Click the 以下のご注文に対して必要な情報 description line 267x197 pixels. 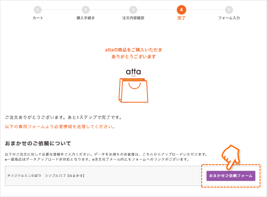tap(106, 154)
